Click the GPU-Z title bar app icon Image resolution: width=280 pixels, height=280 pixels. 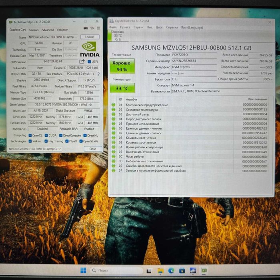pyautogui.click(x=11, y=22)
